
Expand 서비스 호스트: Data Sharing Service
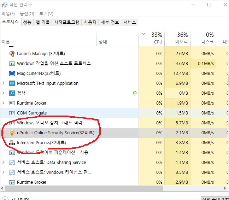pos(4,163)
